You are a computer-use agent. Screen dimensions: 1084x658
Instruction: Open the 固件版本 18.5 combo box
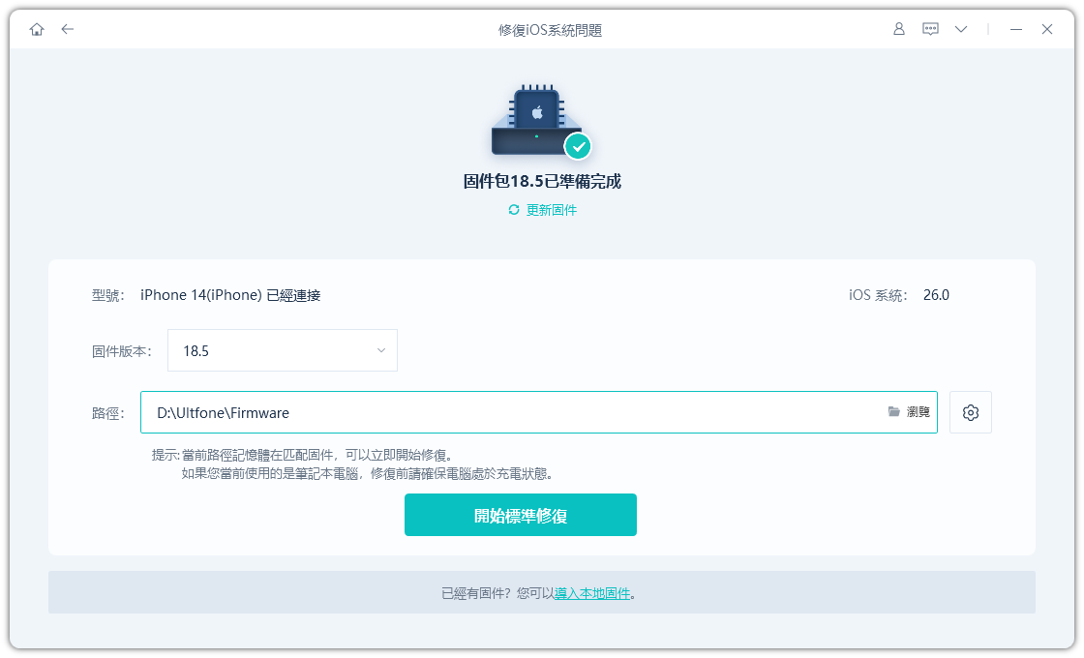pyautogui.click(x=282, y=350)
